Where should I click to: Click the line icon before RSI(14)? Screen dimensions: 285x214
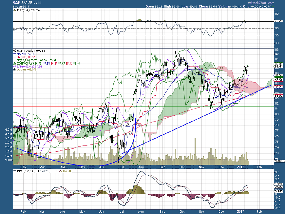(x=15, y=10)
